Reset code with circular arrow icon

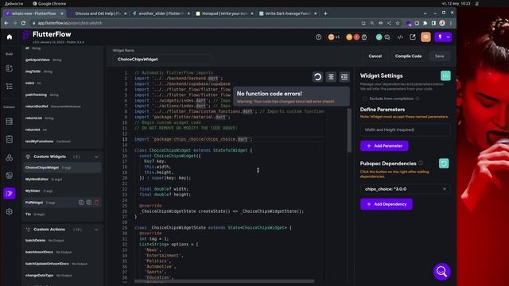(317, 77)
